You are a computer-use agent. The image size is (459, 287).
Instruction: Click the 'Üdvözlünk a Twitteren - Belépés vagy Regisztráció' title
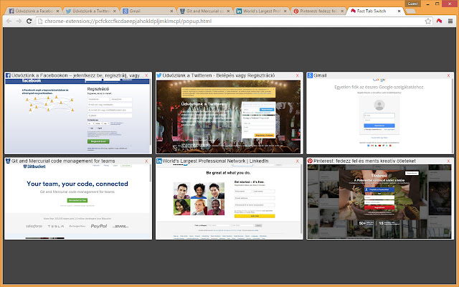tap(218, 75)
